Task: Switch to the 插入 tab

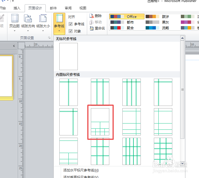Action: pyautogui.click(x=17, y=8)
